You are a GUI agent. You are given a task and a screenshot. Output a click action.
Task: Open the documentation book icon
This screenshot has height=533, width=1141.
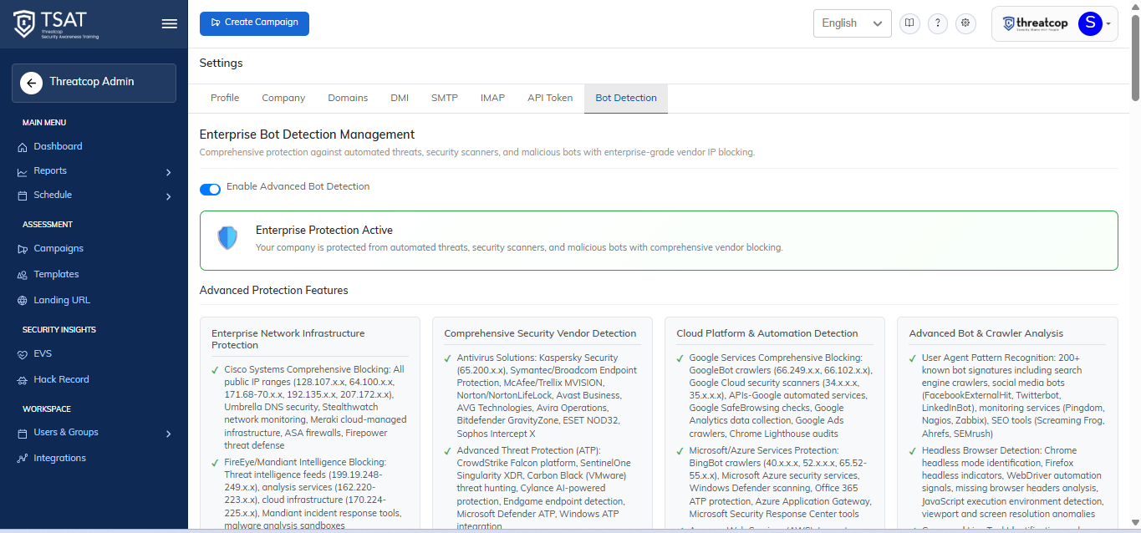point(909,23)
